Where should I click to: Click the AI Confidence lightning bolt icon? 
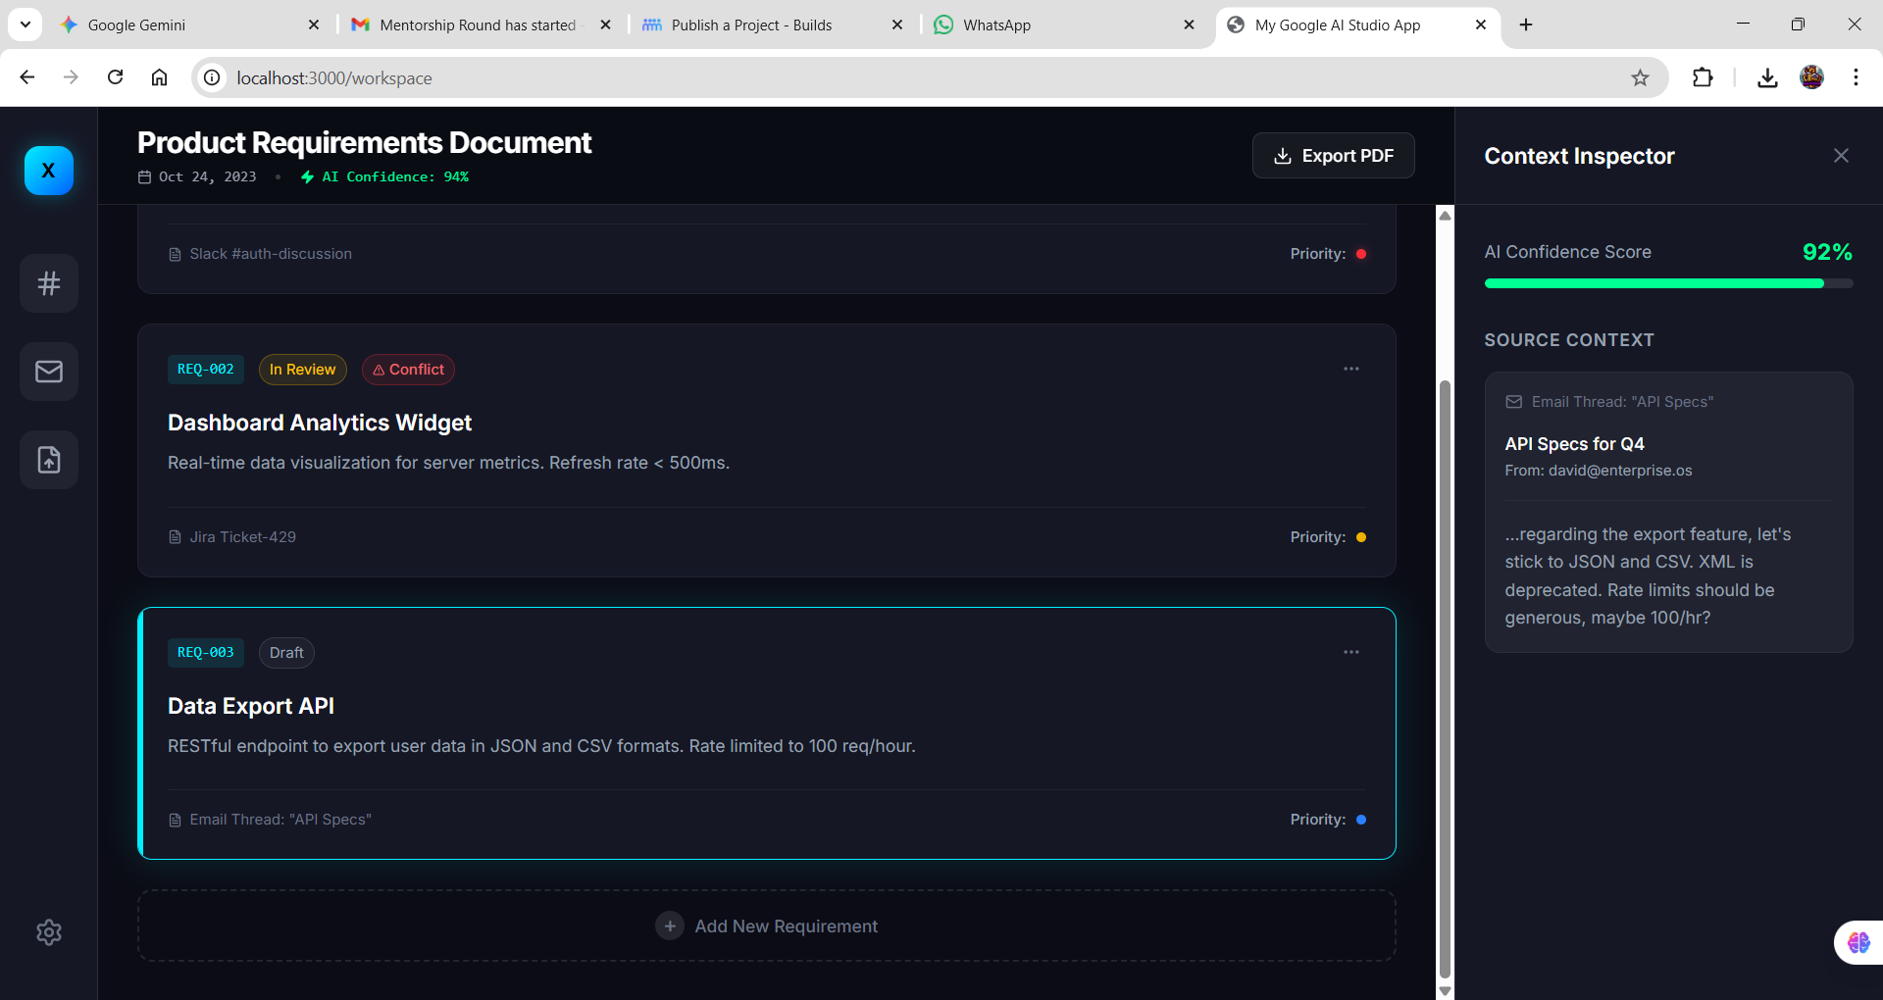(309, 177)
